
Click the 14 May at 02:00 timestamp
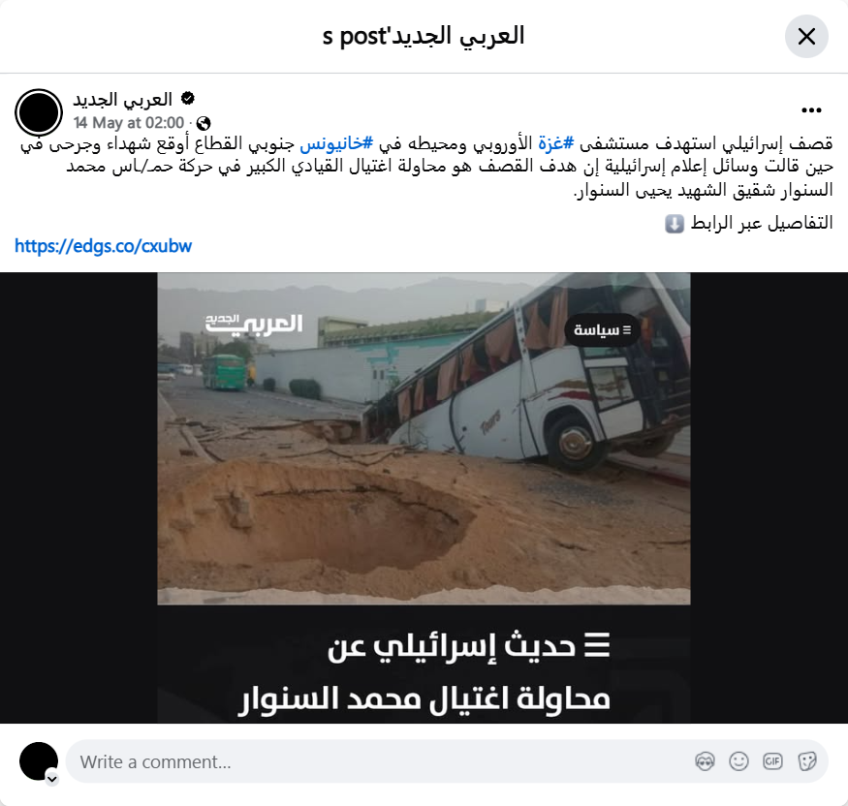pos(129,123)
